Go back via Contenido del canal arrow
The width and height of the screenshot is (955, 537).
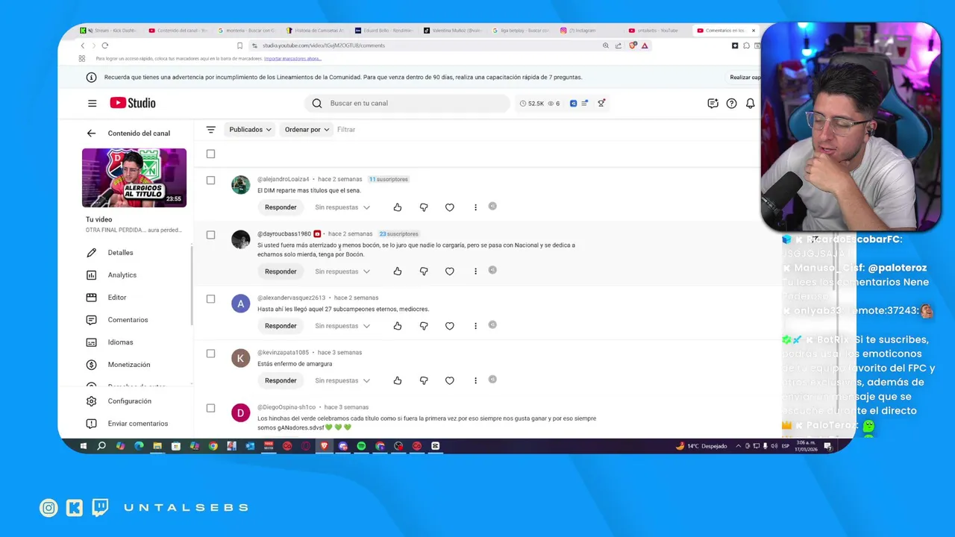(91, 134)
